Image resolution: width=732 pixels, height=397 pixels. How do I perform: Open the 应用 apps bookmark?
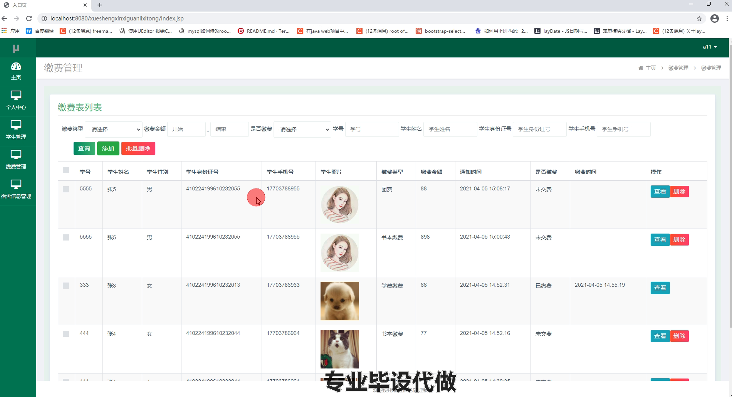[10, 31]
